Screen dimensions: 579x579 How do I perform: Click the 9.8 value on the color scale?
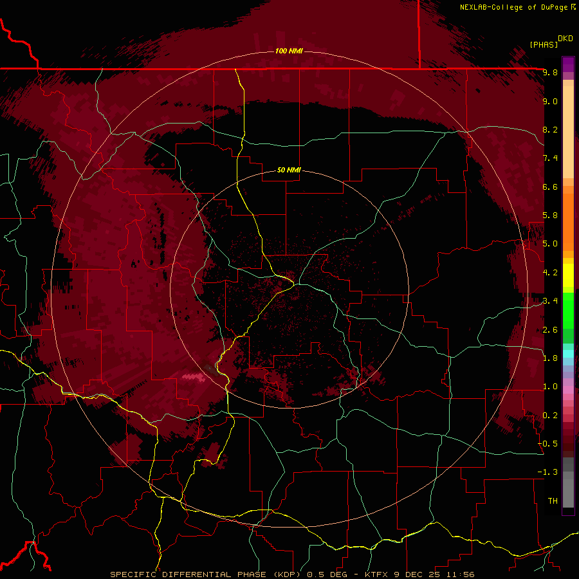pyautogui.click(x=550, y=72)
